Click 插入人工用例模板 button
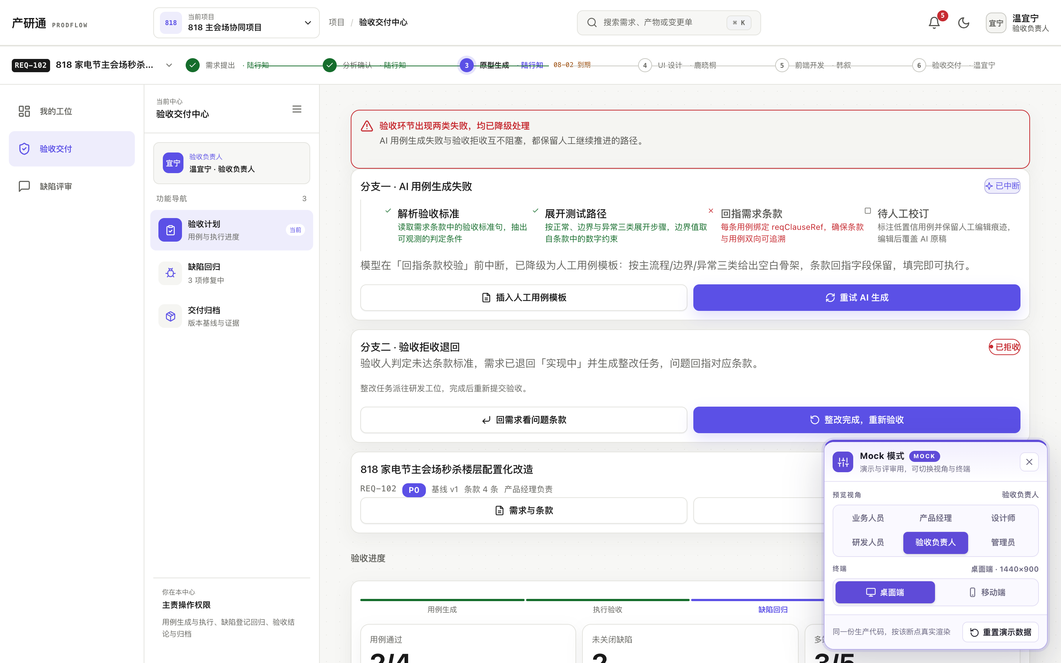Viewport: 1061px width, 663px height. [x=524, y=298]
